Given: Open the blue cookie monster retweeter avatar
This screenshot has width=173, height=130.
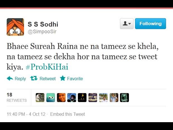Looking at the screenshot, I should [51, 98].
